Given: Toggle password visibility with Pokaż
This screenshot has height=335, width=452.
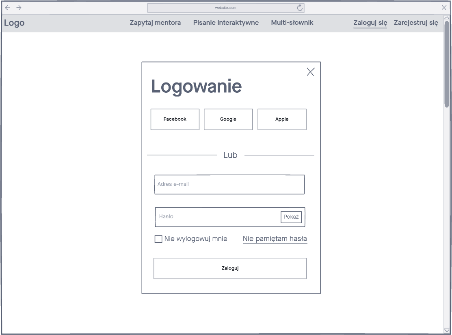Looking at the screenshot, I should tap(291, 217).
